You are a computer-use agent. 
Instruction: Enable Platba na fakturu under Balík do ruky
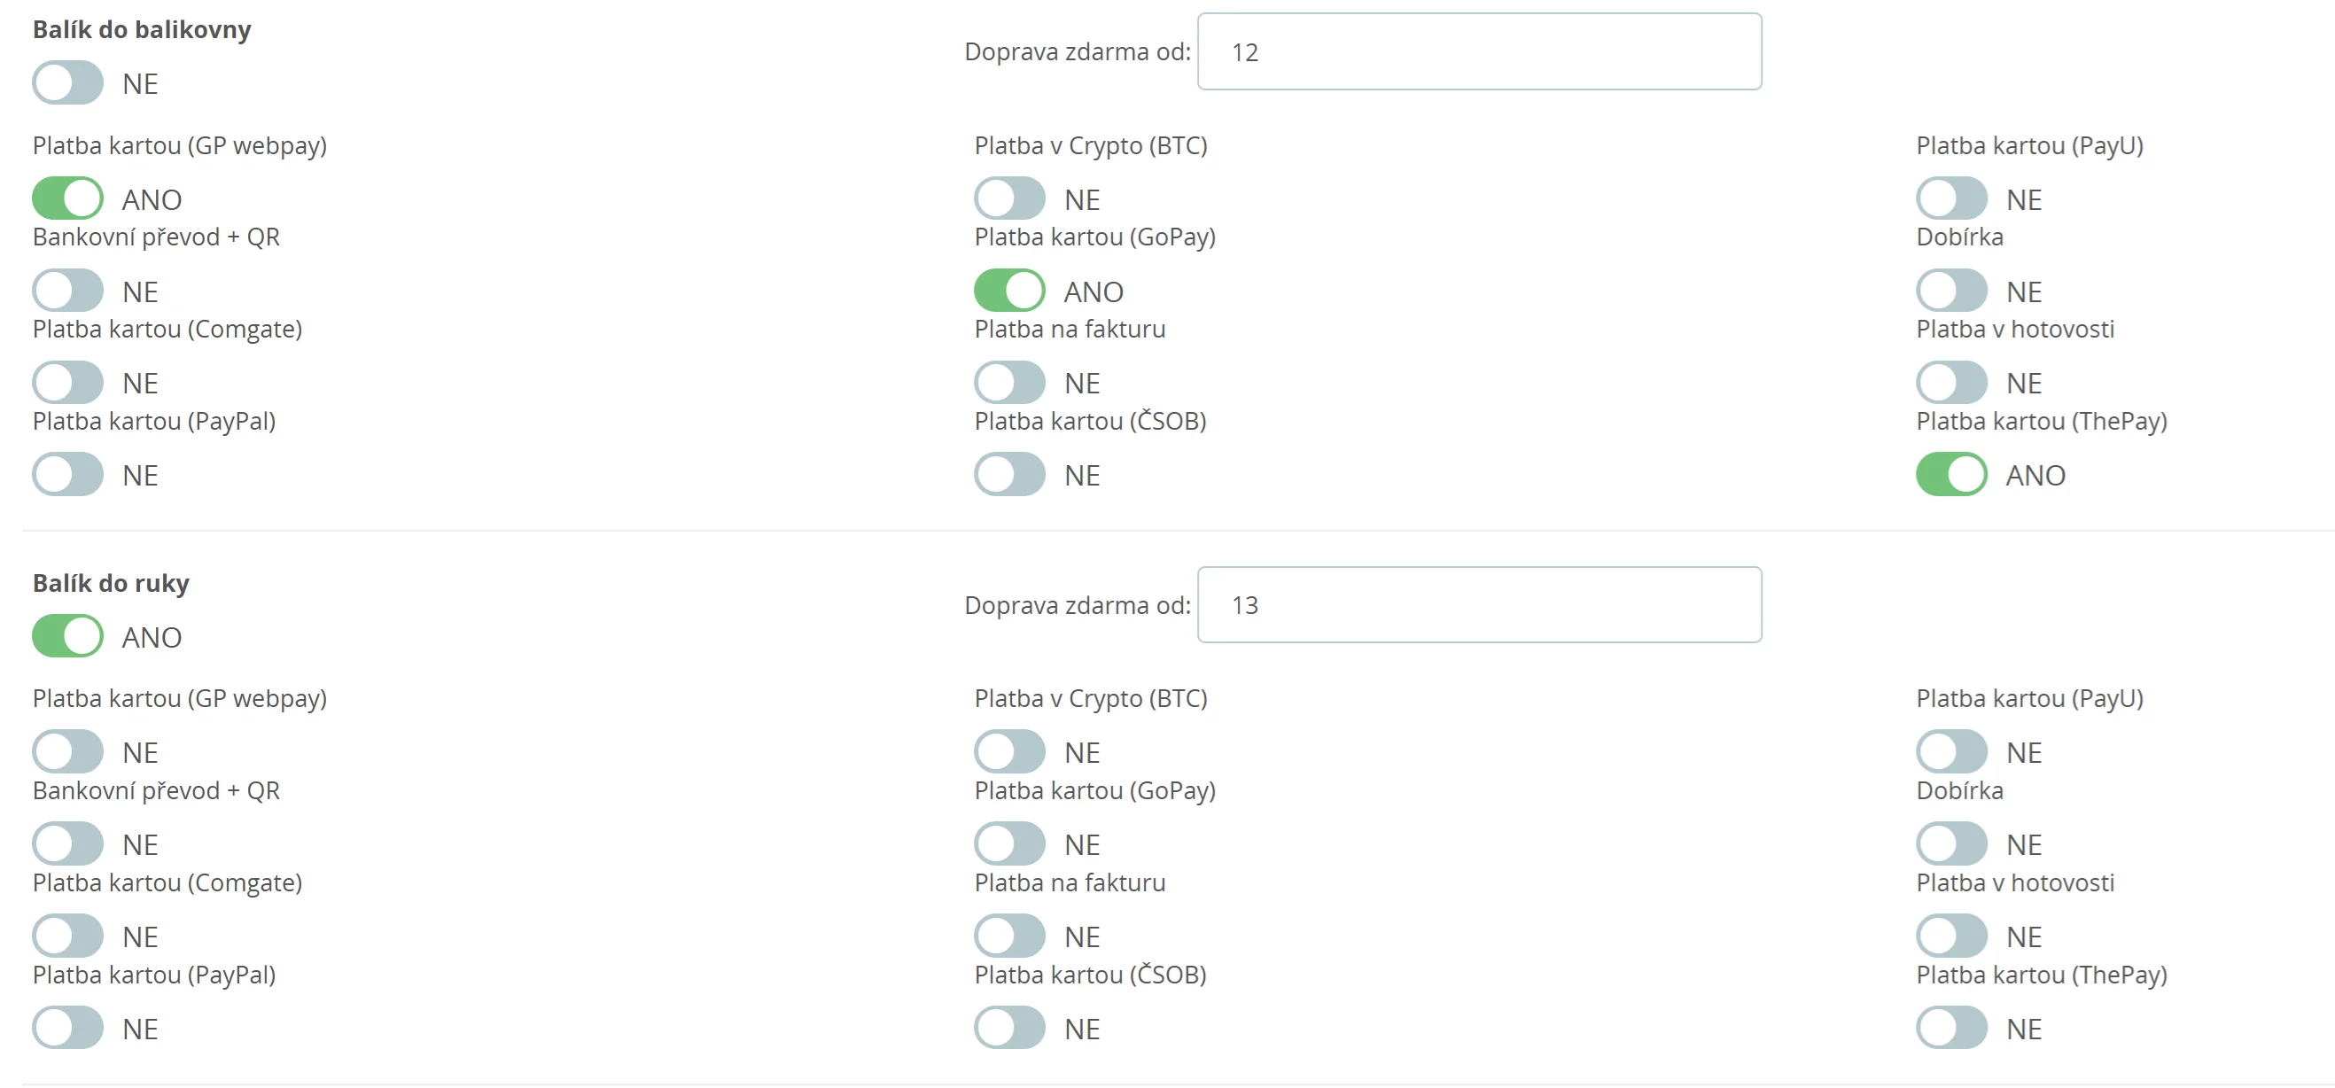click(x=1008, y=936)
